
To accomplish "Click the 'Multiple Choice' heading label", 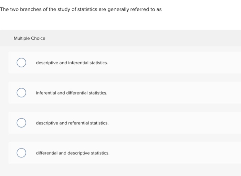I will (29, 38).
